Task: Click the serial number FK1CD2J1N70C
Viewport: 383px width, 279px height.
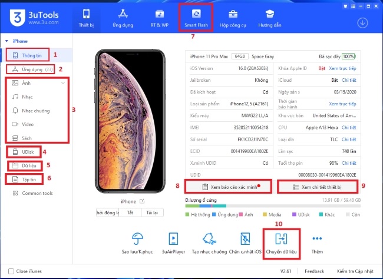Action: coord(253,139)
